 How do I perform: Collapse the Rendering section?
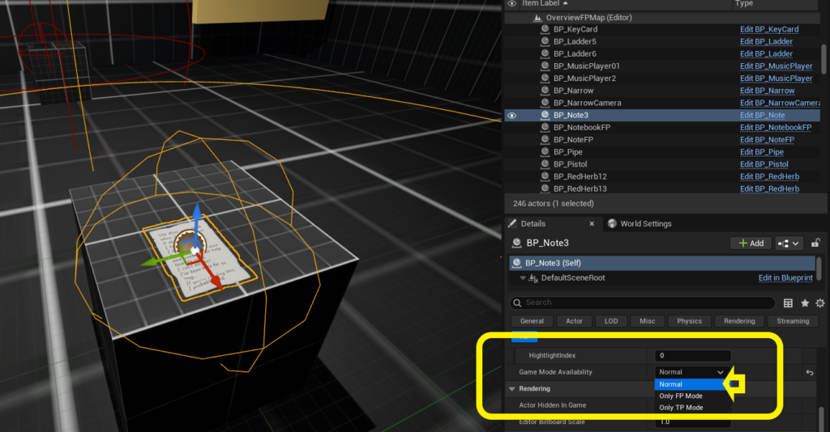[x=512, y=389]
